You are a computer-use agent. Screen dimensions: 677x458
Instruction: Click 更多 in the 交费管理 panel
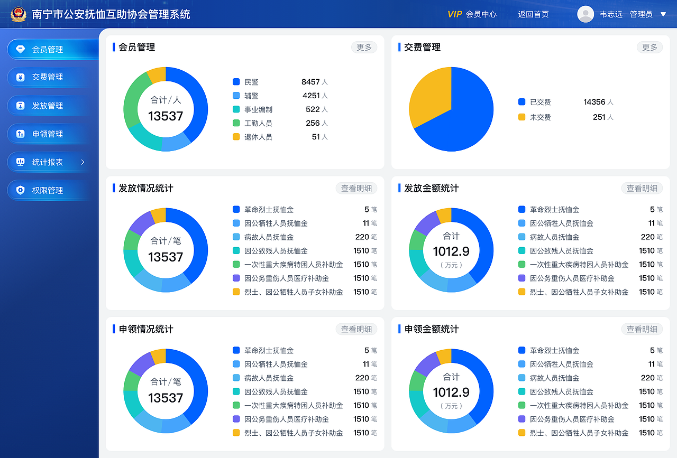(649, 47)
